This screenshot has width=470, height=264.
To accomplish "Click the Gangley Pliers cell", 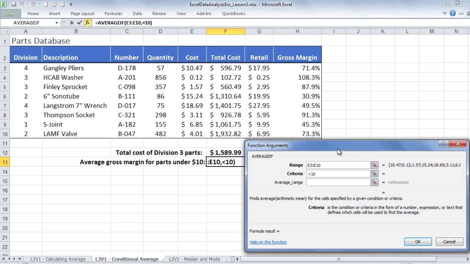I will [x=76, y=68].
